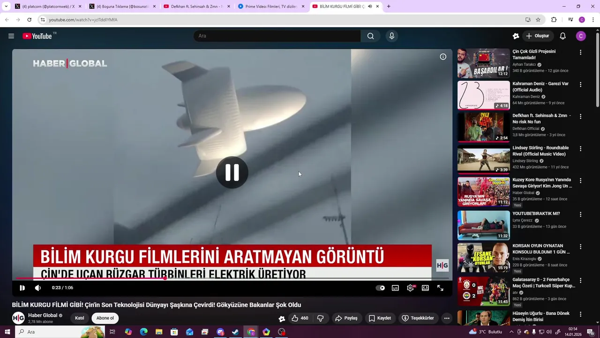
Task: Open Lindsey Stirling Roundtable Rival title
Action: point(540,151)
